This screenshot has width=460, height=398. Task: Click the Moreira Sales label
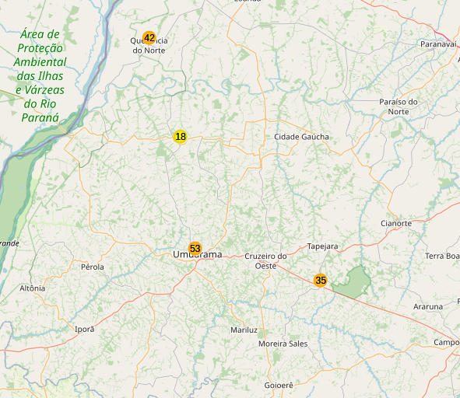[x=283, y=344]
